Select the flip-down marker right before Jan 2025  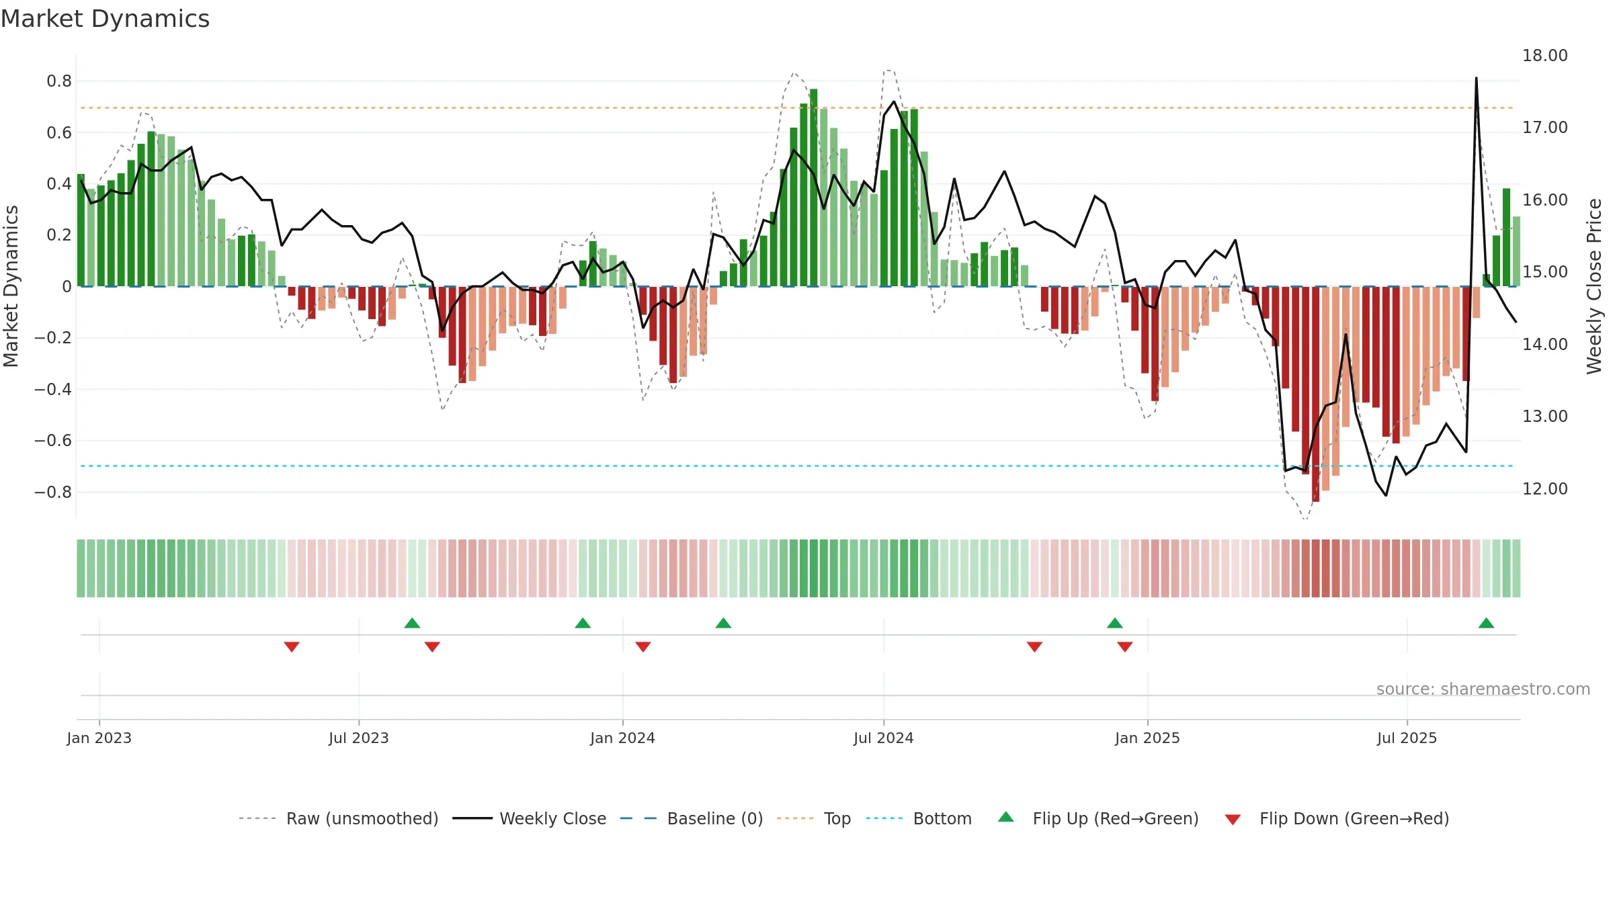[x=1125, y=646]
